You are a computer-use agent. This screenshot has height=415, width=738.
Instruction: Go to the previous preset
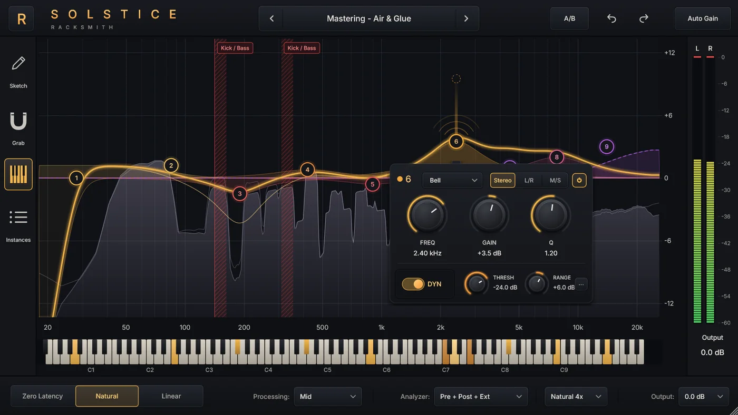271,18
